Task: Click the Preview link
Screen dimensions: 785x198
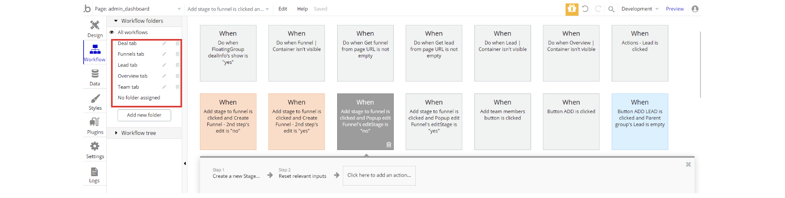Action: (x=674, y=9)
